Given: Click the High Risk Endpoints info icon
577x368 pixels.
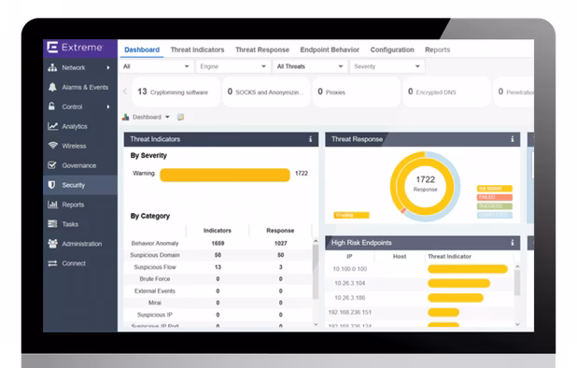Looking at the screenshot, I should click(513, 243).
